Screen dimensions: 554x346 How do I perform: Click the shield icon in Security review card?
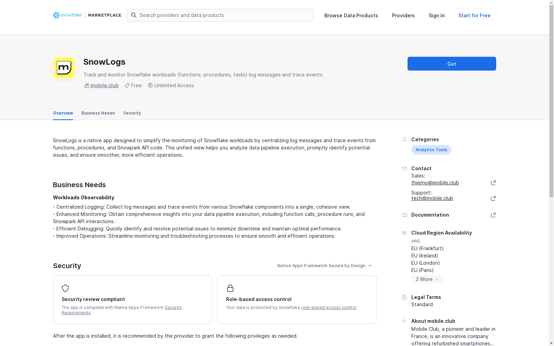pyautogui.click(x=65, y=288)
